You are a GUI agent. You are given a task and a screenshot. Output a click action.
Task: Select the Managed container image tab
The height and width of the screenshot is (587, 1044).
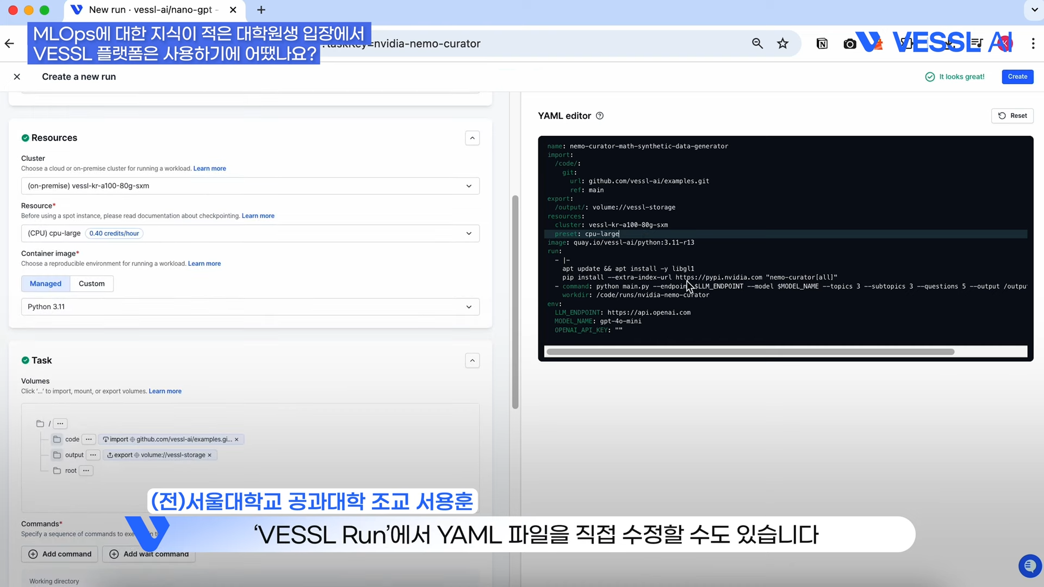(46, 284)
